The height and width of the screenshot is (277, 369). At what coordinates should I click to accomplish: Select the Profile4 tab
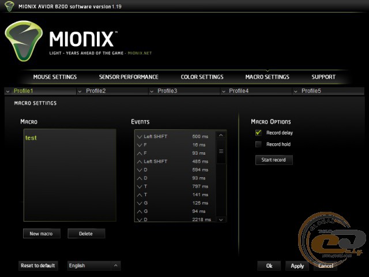tap(256, 91)
